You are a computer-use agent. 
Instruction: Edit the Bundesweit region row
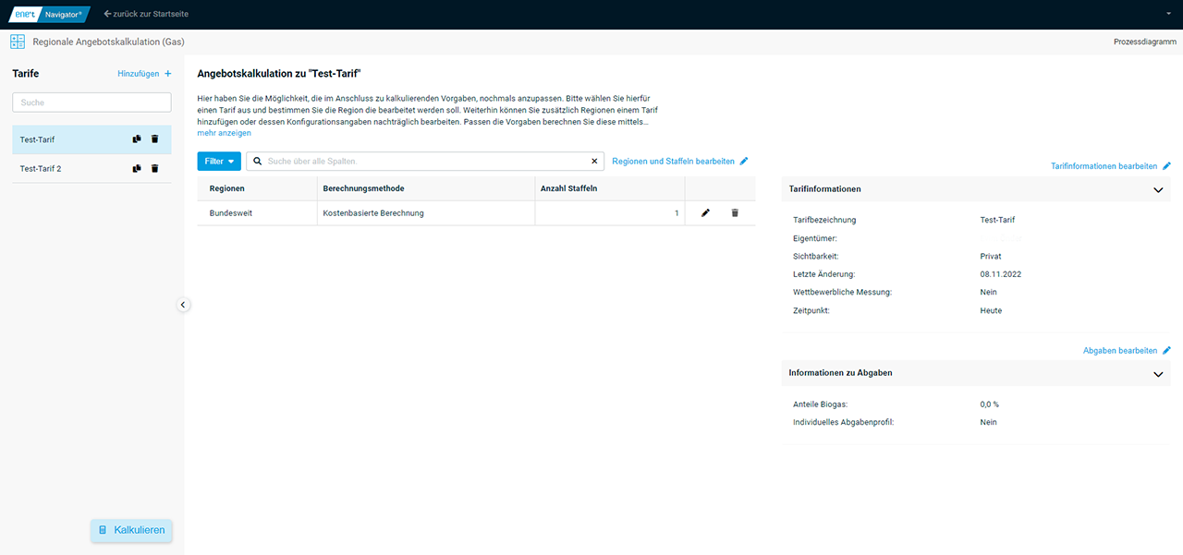coord(705,213)
